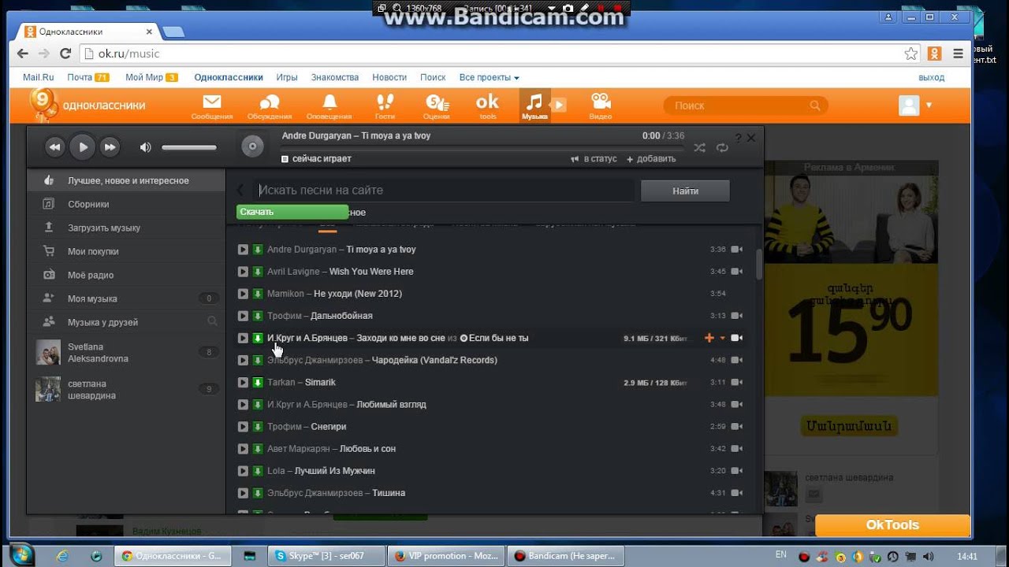The width and height of the screenshot is (1009, 567).
Task: Click добавить to add current song
Action: point(651,159)
